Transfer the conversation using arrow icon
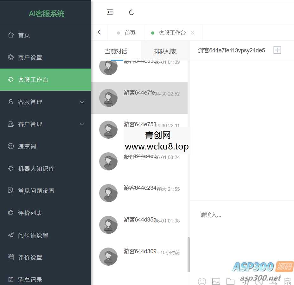The image size is (294, 285). (274, 281)
